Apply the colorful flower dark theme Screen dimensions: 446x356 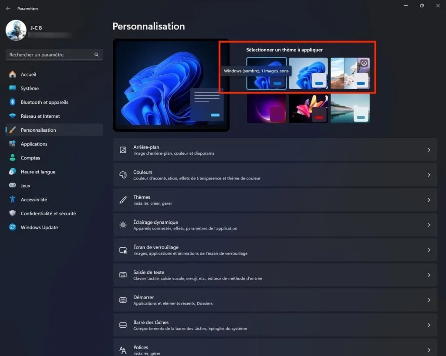point(308,108)
